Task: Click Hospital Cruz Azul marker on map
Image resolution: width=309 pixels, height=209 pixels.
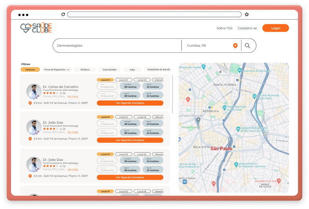Action: [x=278, y=181]
